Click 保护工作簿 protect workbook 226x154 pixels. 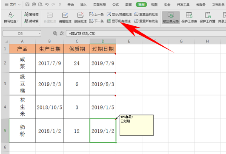point(207,17)
